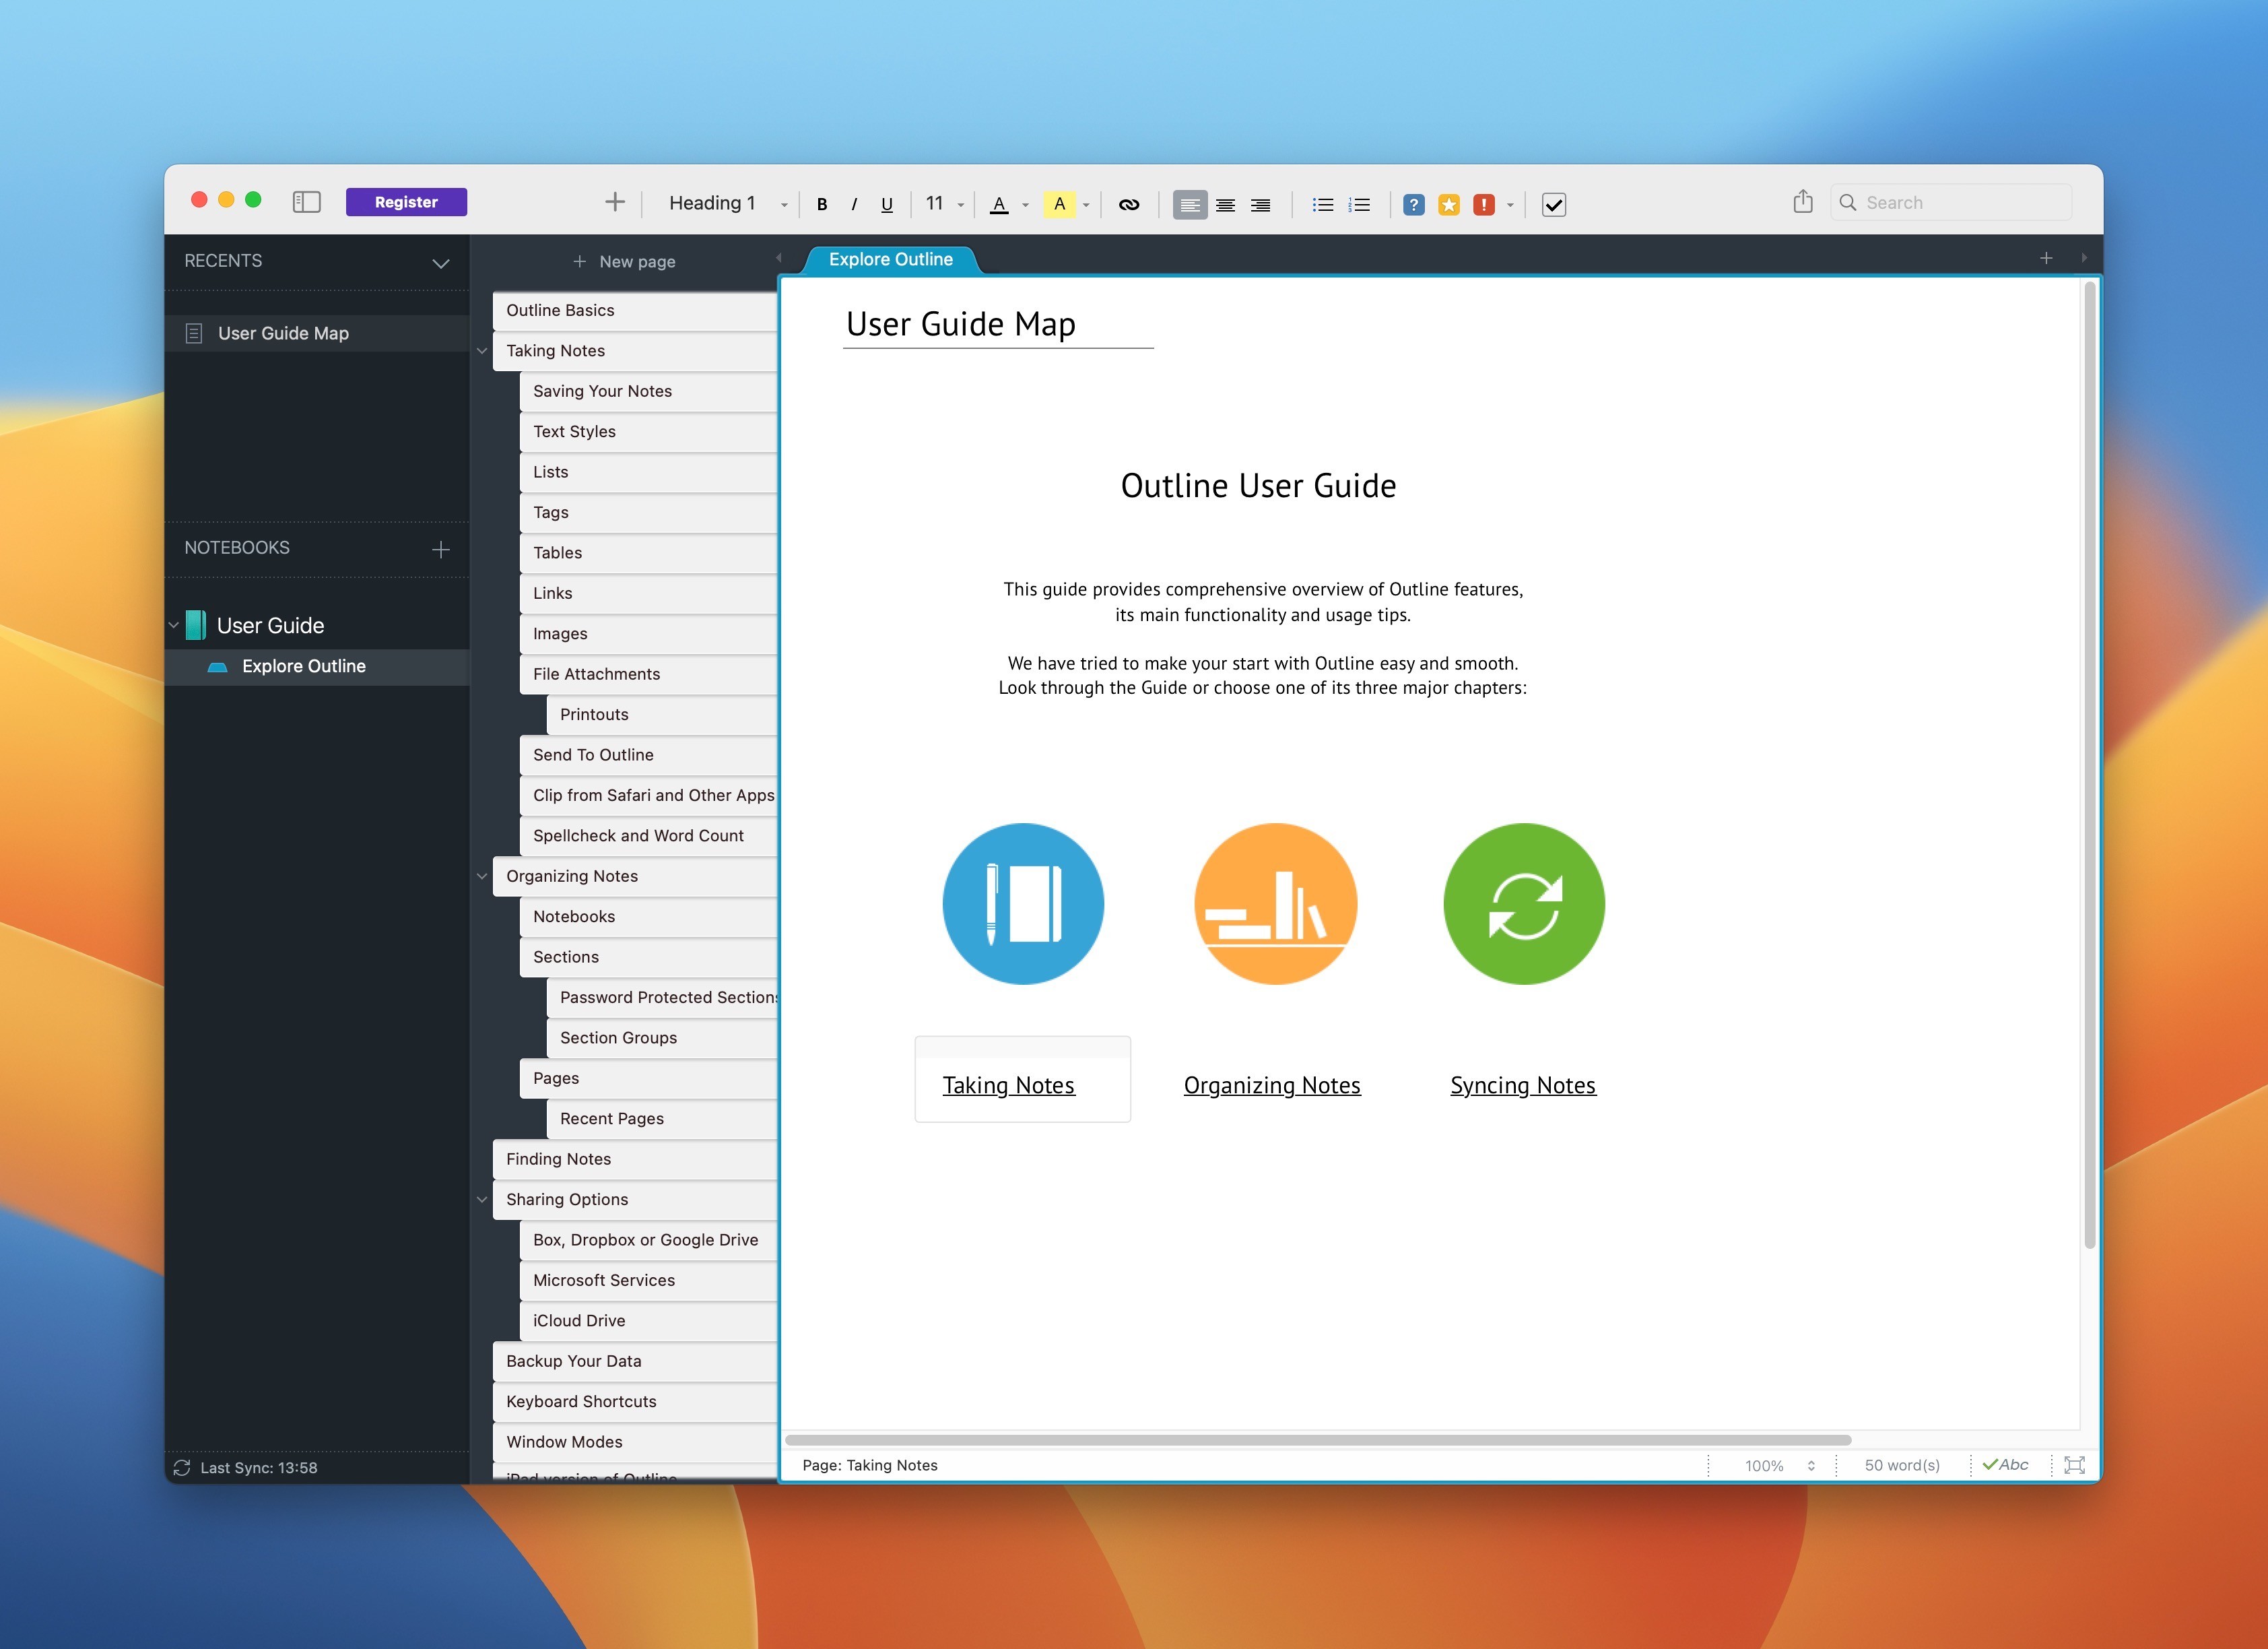
Task: Align text left
Action: pos(1190,204)
